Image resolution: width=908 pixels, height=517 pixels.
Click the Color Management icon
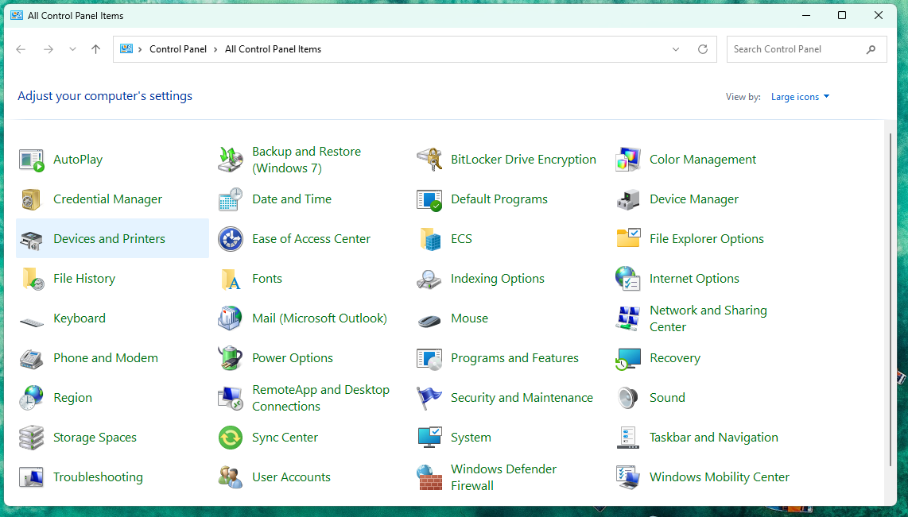627,160
